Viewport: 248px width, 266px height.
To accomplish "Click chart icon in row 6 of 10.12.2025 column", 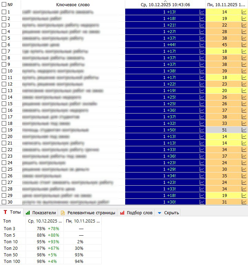I will [x=202, y=45].
